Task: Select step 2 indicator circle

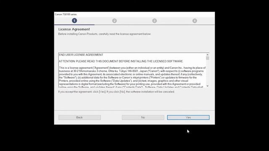Action: tap(114, 21)
